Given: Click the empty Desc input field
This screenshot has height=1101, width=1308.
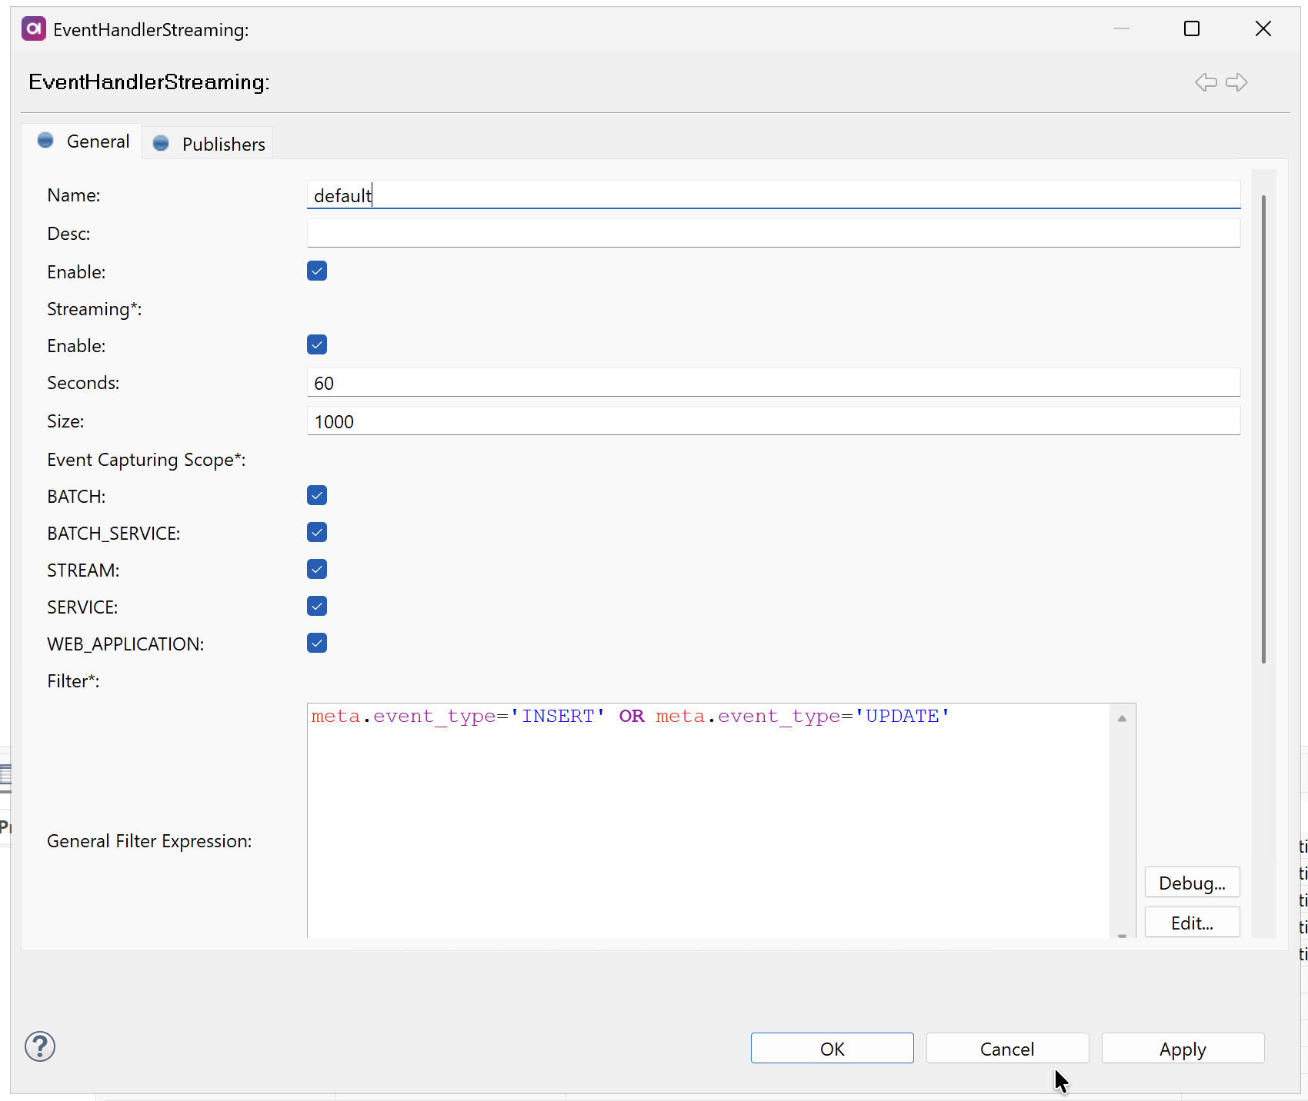Looking at the screenshot, I should point(773,233).
